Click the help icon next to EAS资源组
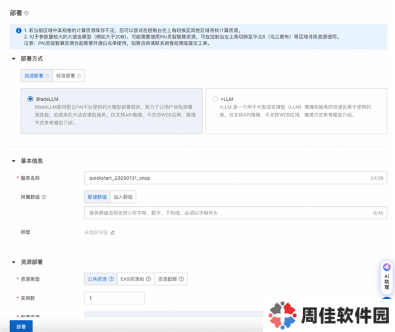 149,279
